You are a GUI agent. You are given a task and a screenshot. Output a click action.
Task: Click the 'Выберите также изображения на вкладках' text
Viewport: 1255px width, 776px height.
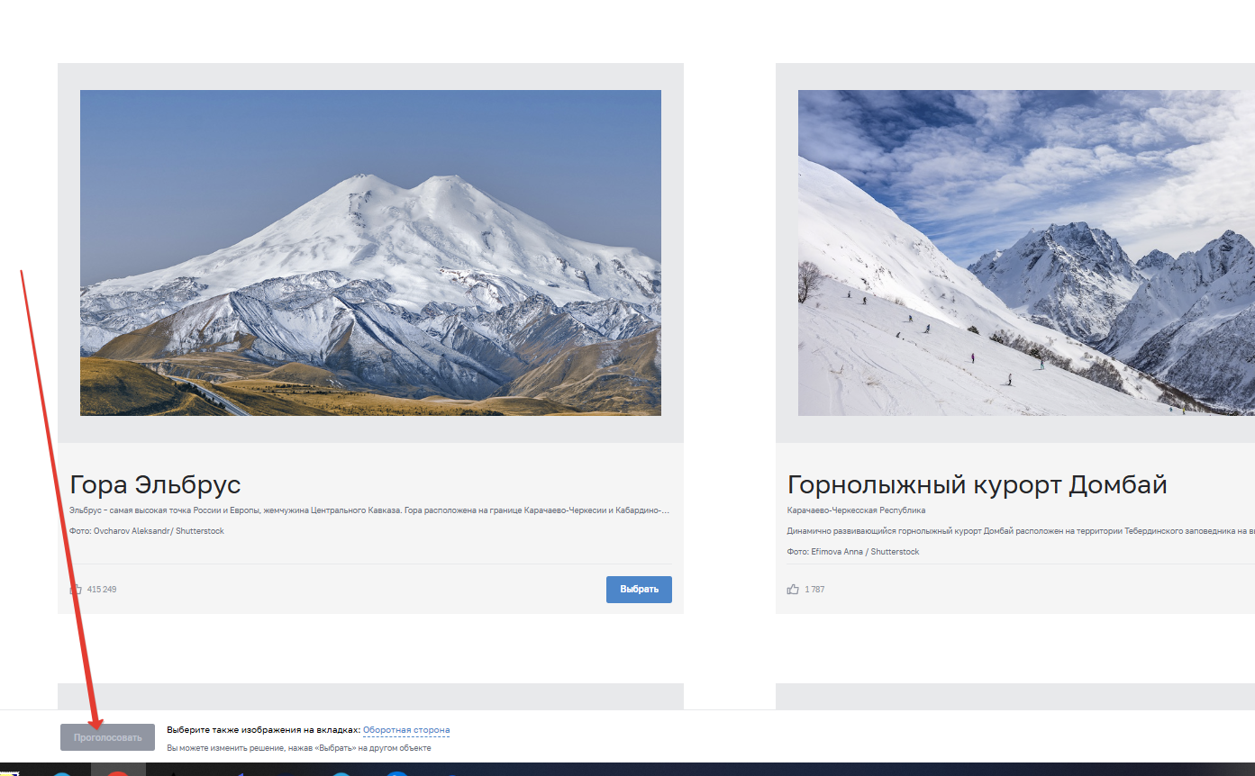(263, 730)
